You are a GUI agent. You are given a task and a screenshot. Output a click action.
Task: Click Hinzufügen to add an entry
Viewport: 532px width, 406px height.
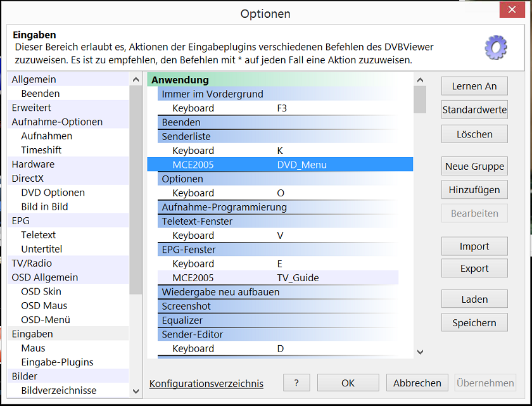(x=474, y=189)
